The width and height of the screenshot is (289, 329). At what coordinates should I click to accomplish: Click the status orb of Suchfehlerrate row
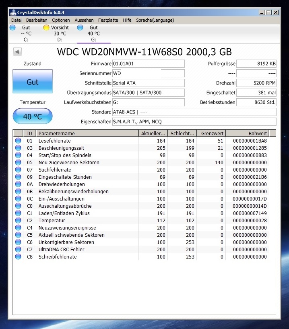[18, 170]
